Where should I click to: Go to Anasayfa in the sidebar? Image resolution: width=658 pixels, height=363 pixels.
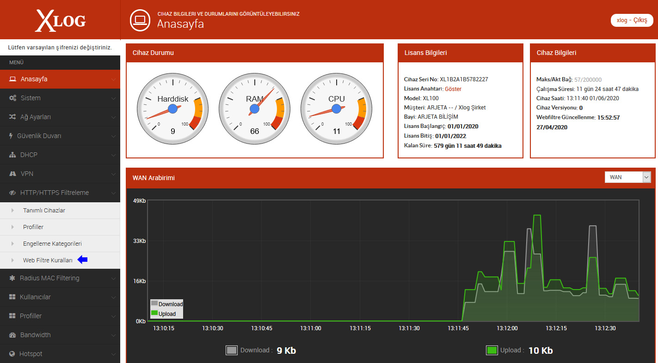60,79
